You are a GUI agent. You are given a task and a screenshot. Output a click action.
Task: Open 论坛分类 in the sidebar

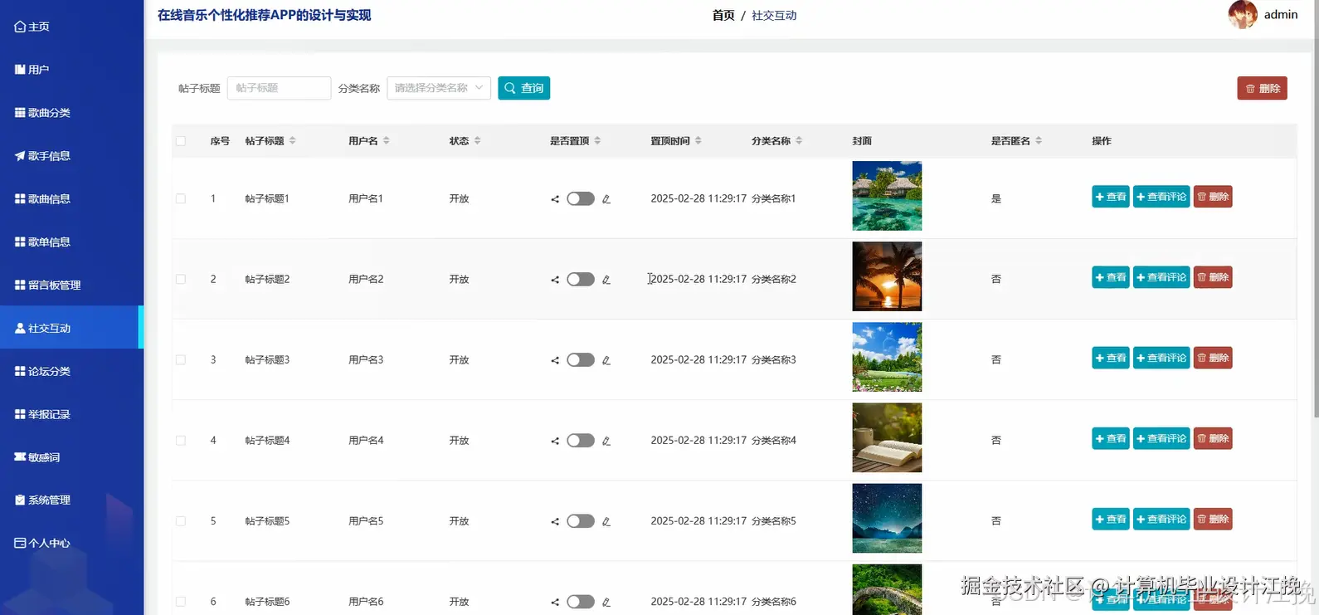(71, 372)
